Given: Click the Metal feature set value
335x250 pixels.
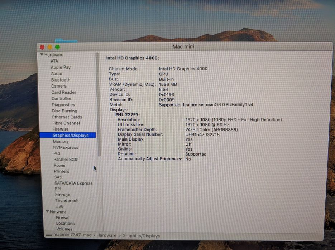Looking at the screenshot, I should 206,105.
